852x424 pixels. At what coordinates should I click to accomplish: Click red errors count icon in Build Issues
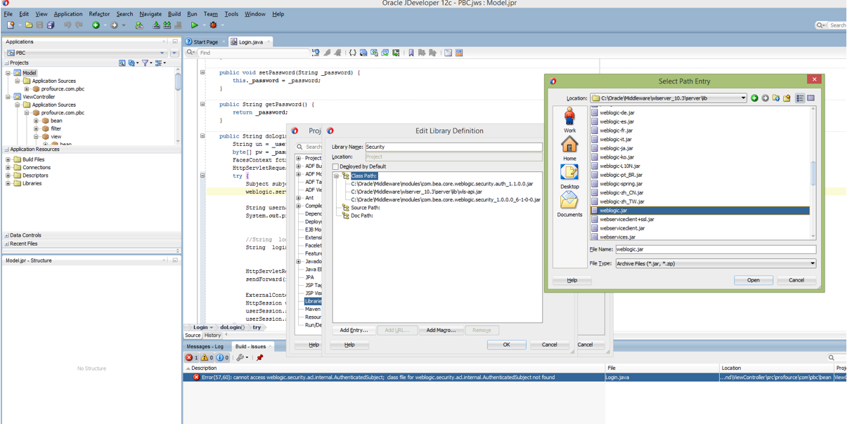pos(191,358)
